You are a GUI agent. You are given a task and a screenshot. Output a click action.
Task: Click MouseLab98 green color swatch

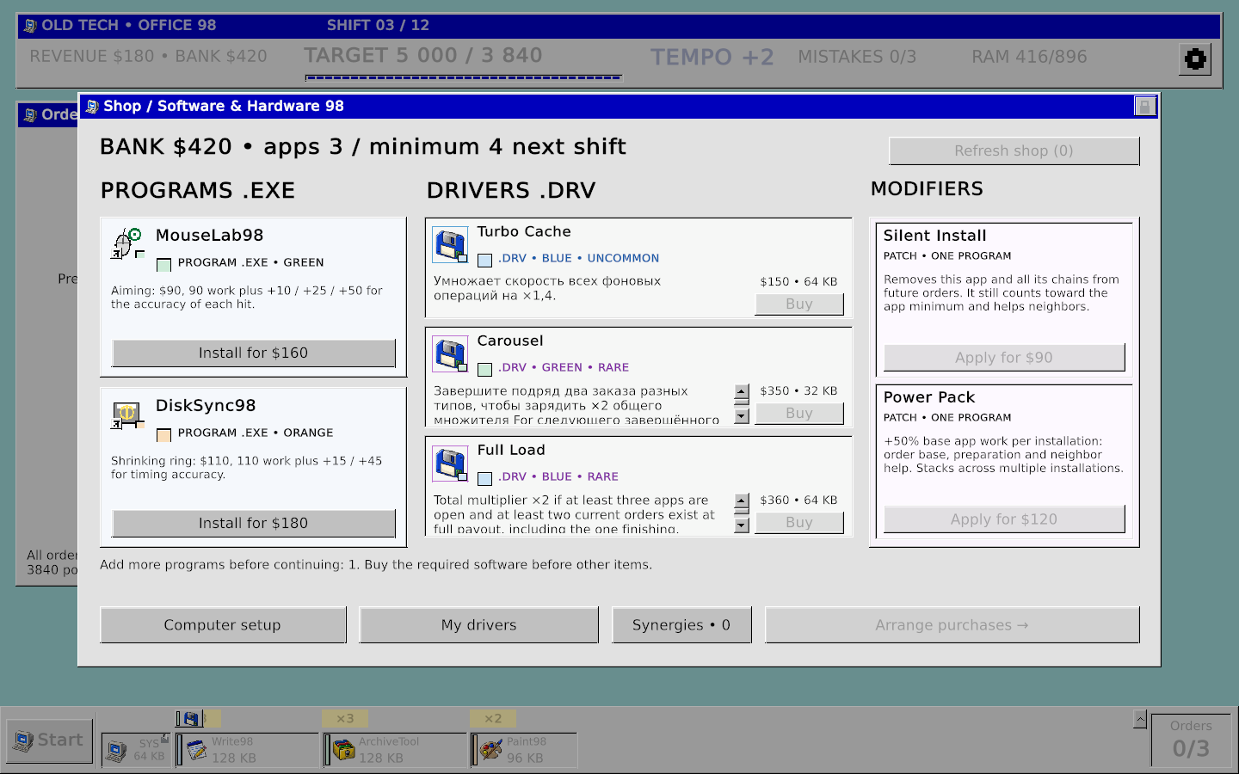163,264
